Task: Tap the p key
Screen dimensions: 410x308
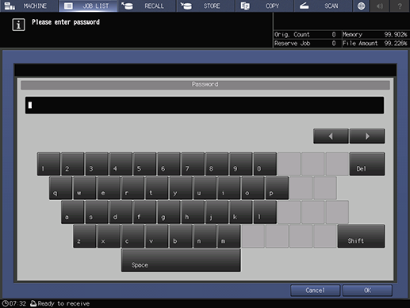Action: click(277, 188)
